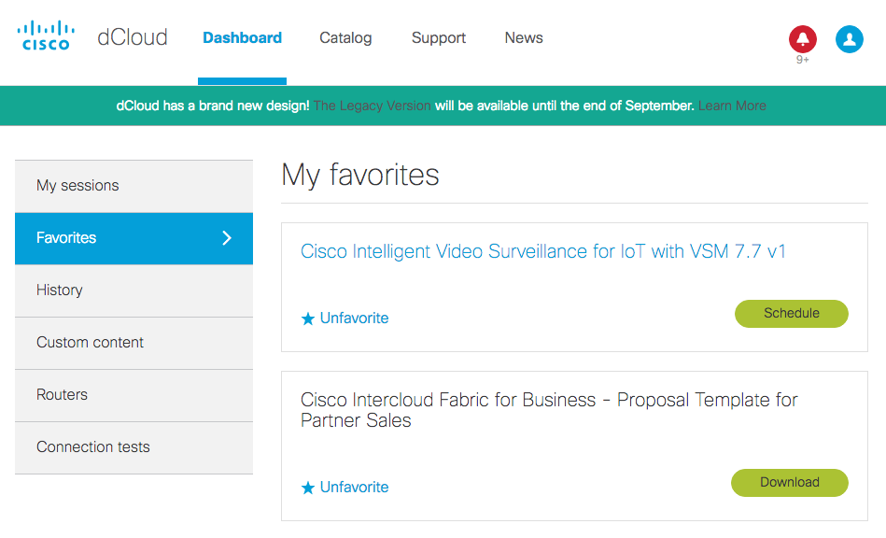Click star icon for Video Surveillance favorite
Image resolution: width=886 pixels, height=538 pixels.
point(308,319)
